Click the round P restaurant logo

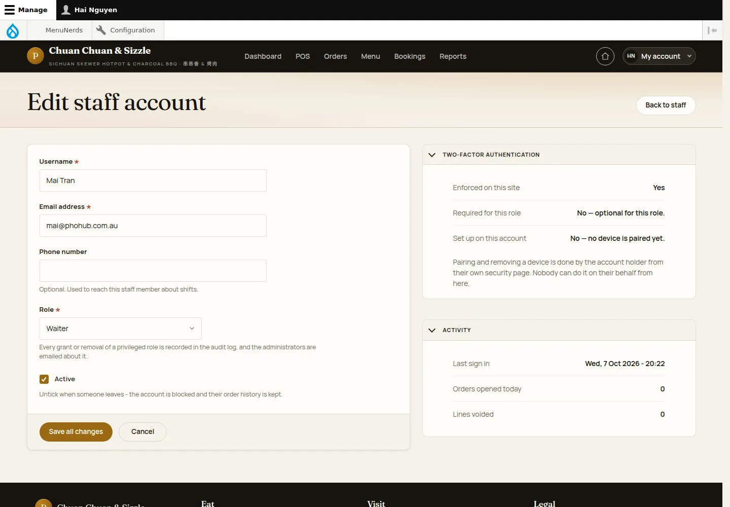click(x=35, y=56)
